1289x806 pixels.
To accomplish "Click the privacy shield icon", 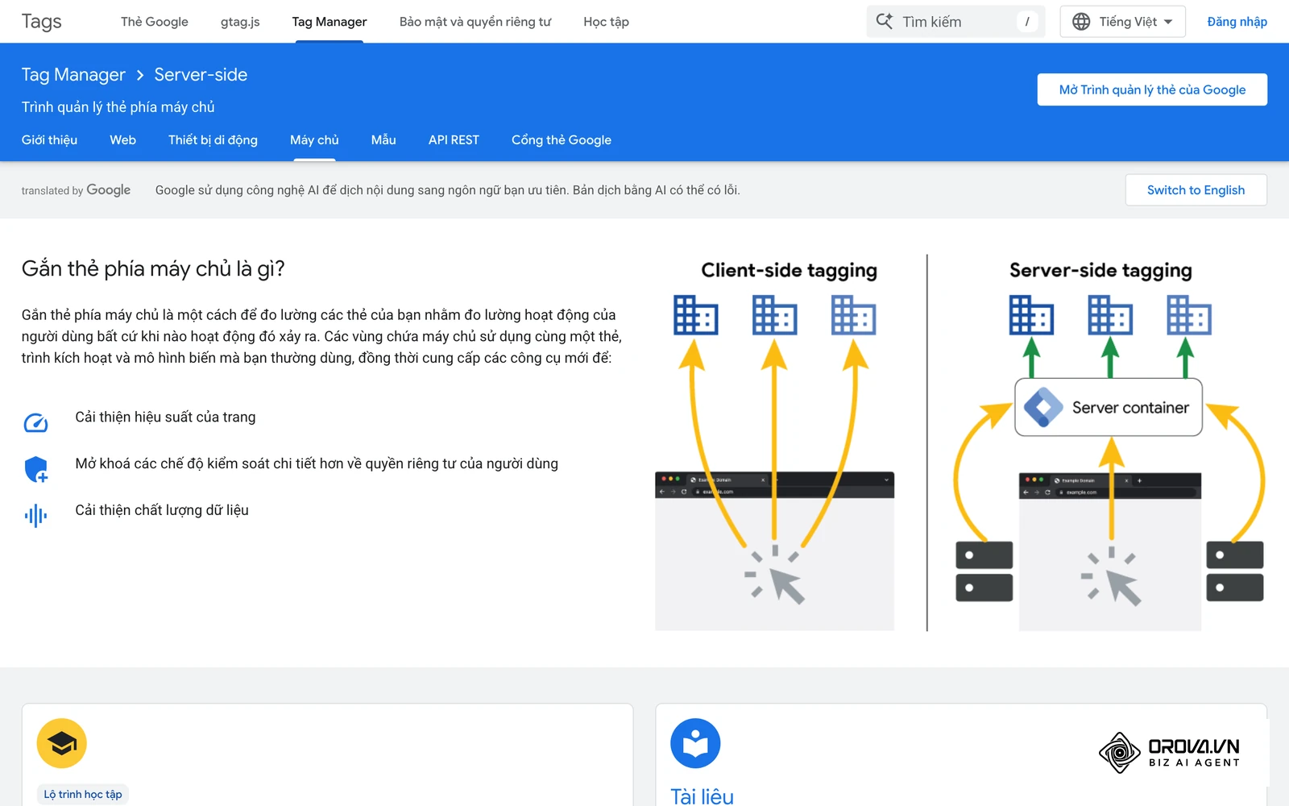I will point(36,469).
